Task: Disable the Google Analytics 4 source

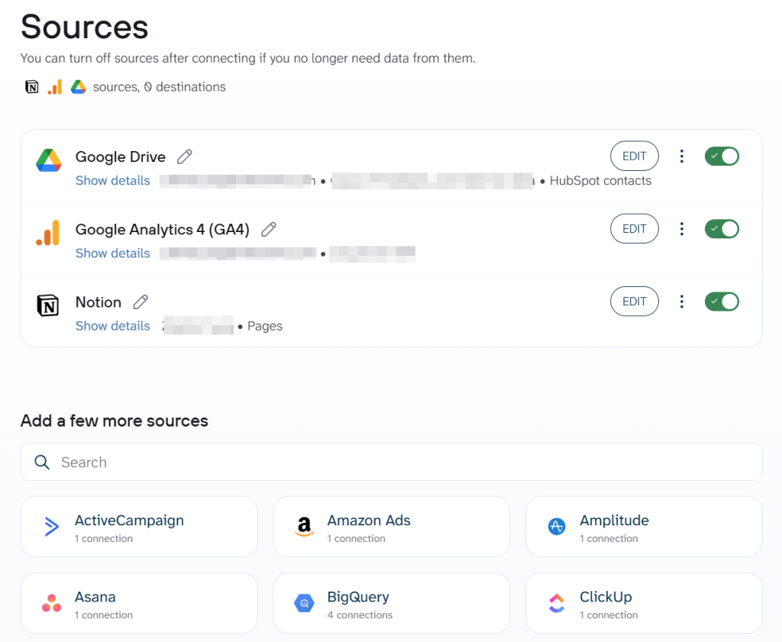Action: tap(722, 228)
